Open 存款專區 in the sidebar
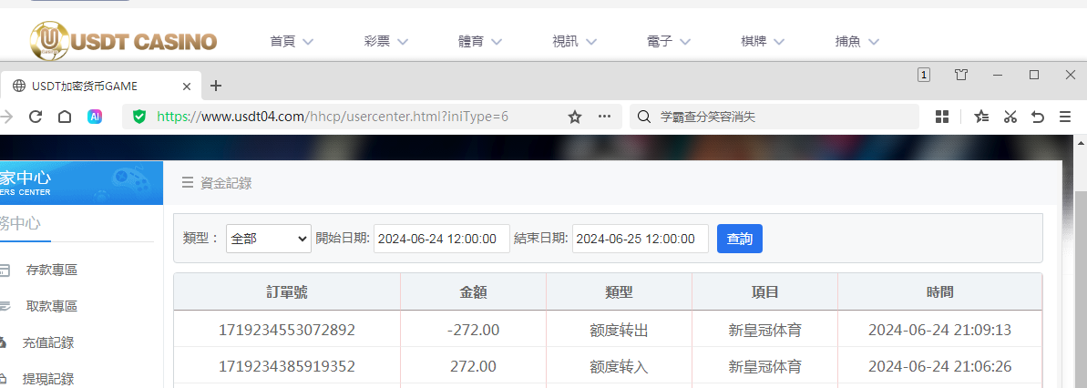Image resolution: width=1087 pixels, height=388 pixels. click(51, 271)
